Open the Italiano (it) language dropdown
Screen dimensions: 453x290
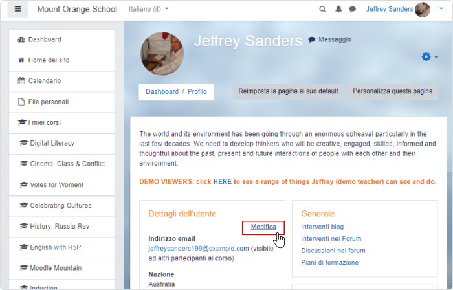click(148, 9)
